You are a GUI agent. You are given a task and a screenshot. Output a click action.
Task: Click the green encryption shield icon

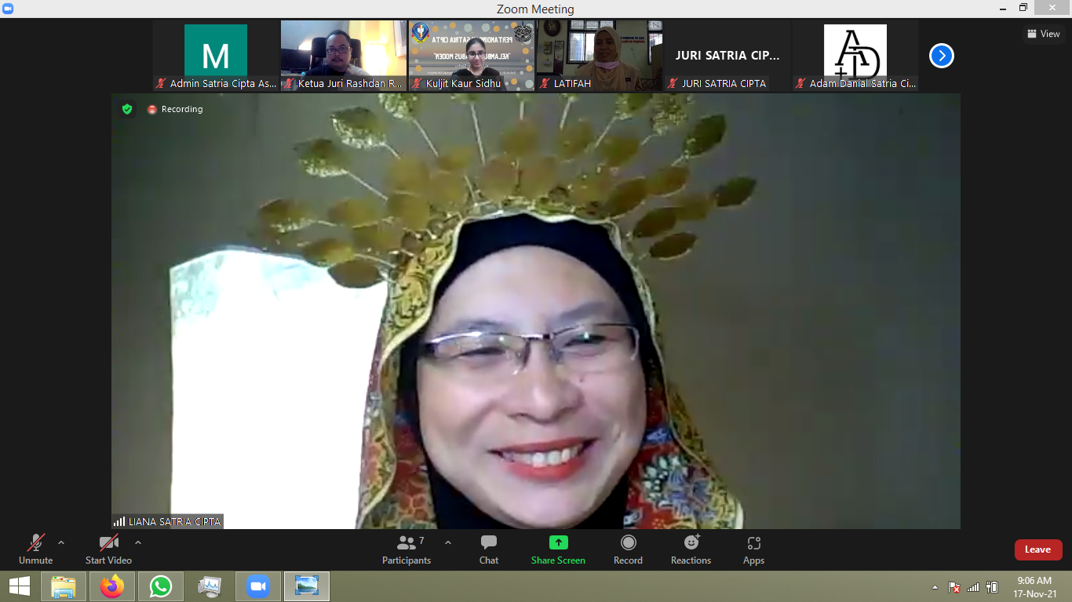click(x=127, y=110)
